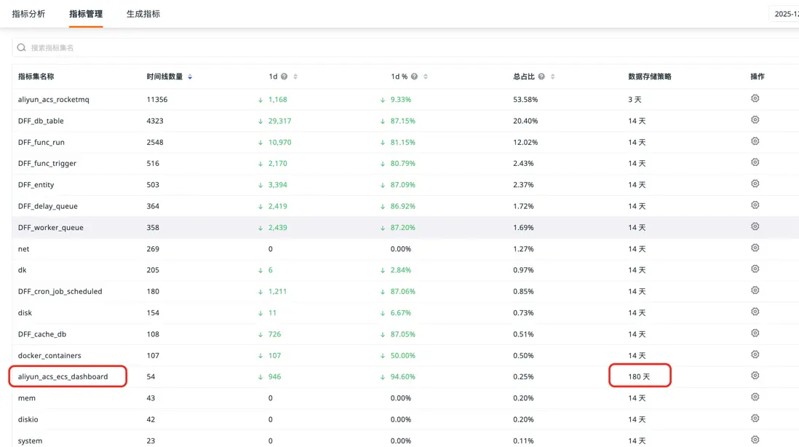Open settings gear for DFF_func_trigger row
This screenshot has height=447, width=799.
(755, 162)
